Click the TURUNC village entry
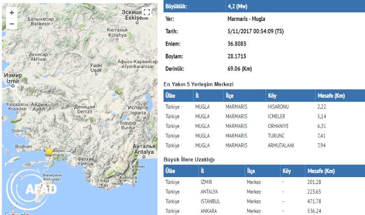 point(276,136)
